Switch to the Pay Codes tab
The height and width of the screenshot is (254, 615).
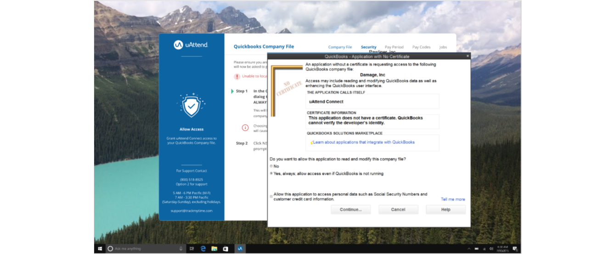tap(421, 47)
